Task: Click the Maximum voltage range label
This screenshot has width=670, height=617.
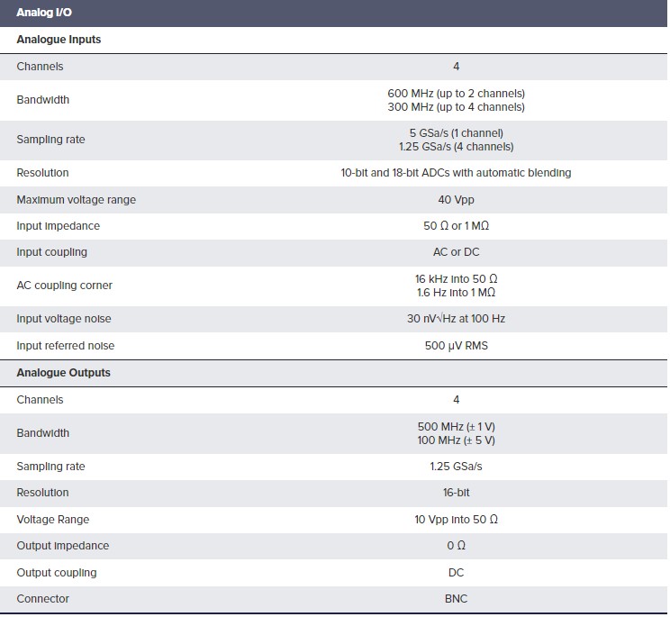Action: [x=76, y=200]
